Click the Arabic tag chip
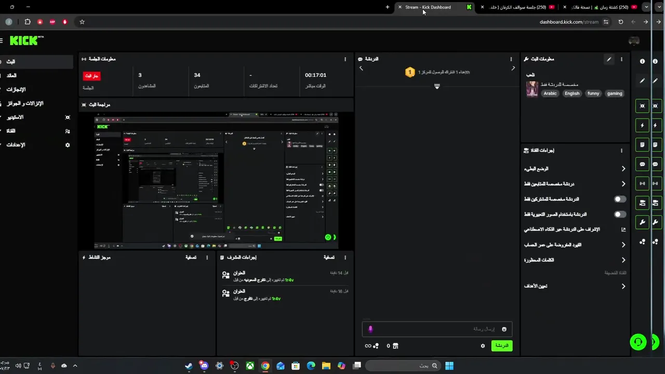 pyautogui.click(x=550, y=94)
